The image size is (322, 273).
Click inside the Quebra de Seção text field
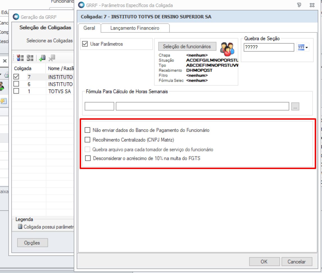(x=268, y=47)
